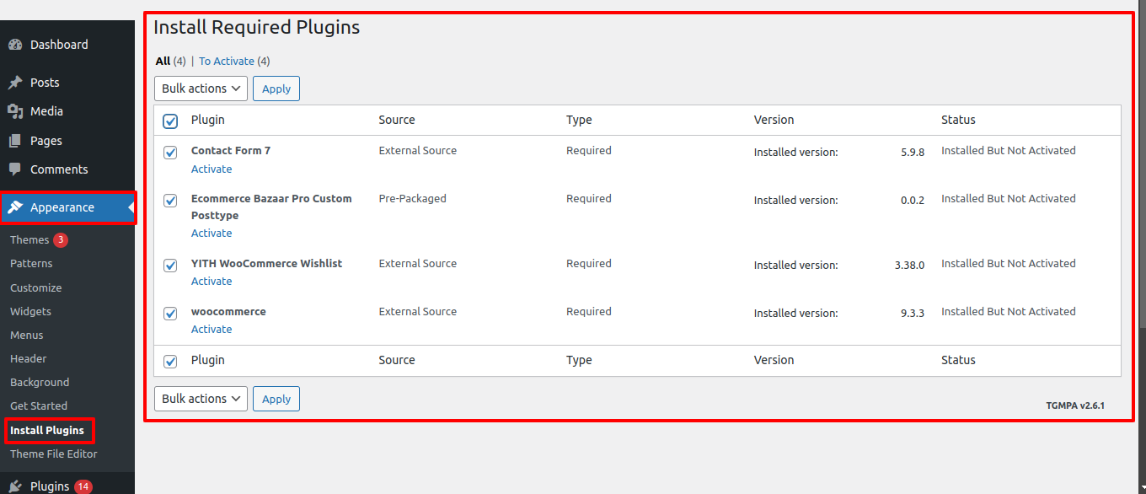Click the Media library icon
This screenshot has height=494, width=1146.
pos(15,111)
